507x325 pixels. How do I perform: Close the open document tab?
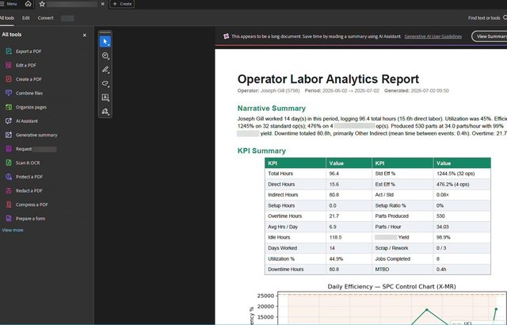(x=103, y=4)
